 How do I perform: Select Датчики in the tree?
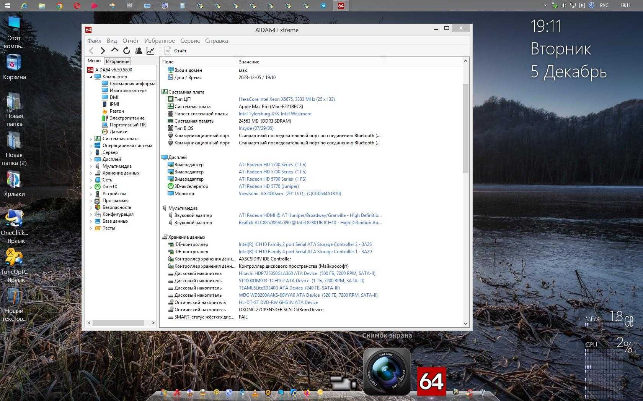click(118, 132)
